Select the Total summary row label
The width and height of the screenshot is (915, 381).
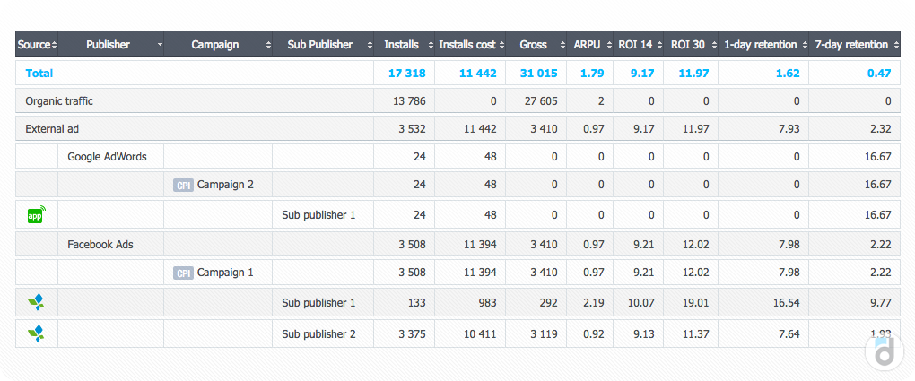click(39, 73)
